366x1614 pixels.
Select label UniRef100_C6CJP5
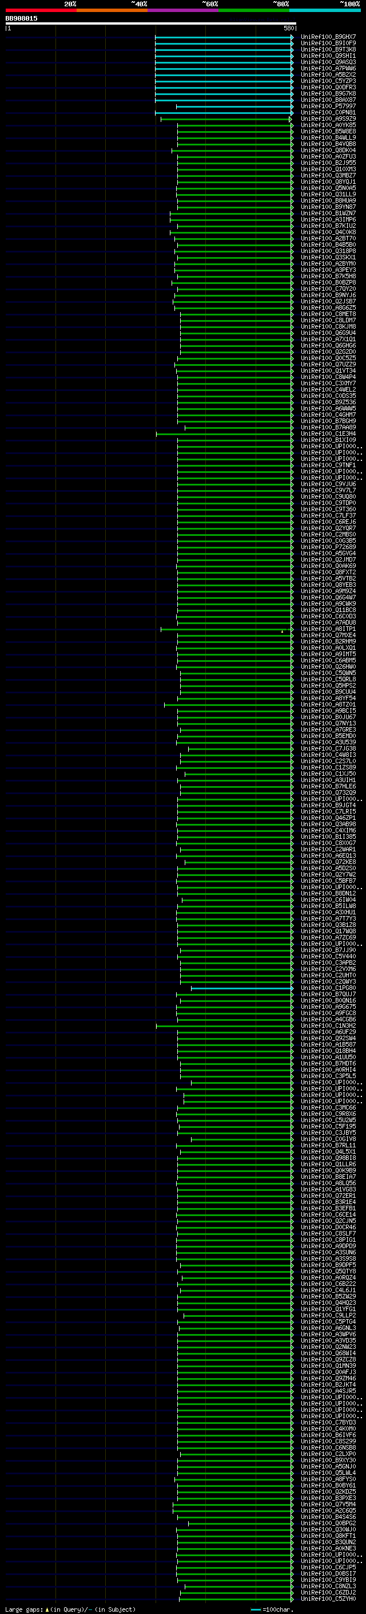[328, 1568]
